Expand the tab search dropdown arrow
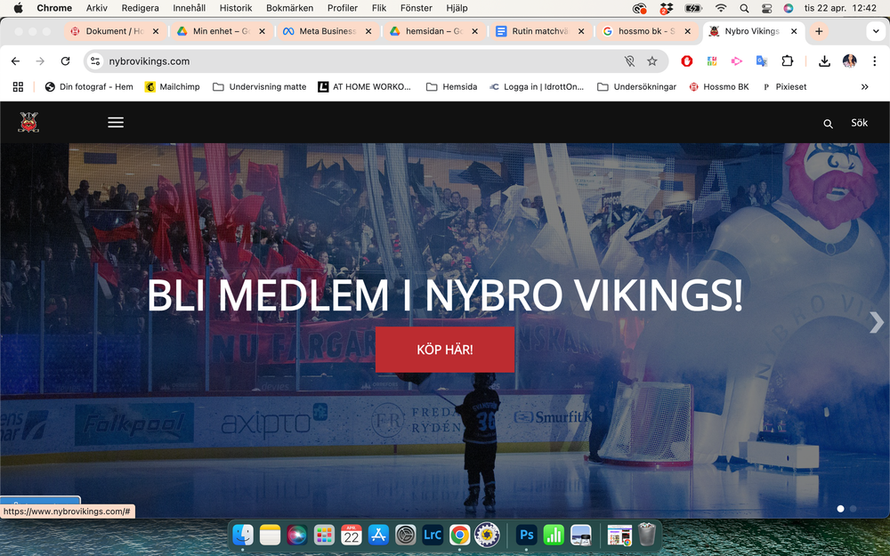The image size is (890, 556). coord(876,31)
